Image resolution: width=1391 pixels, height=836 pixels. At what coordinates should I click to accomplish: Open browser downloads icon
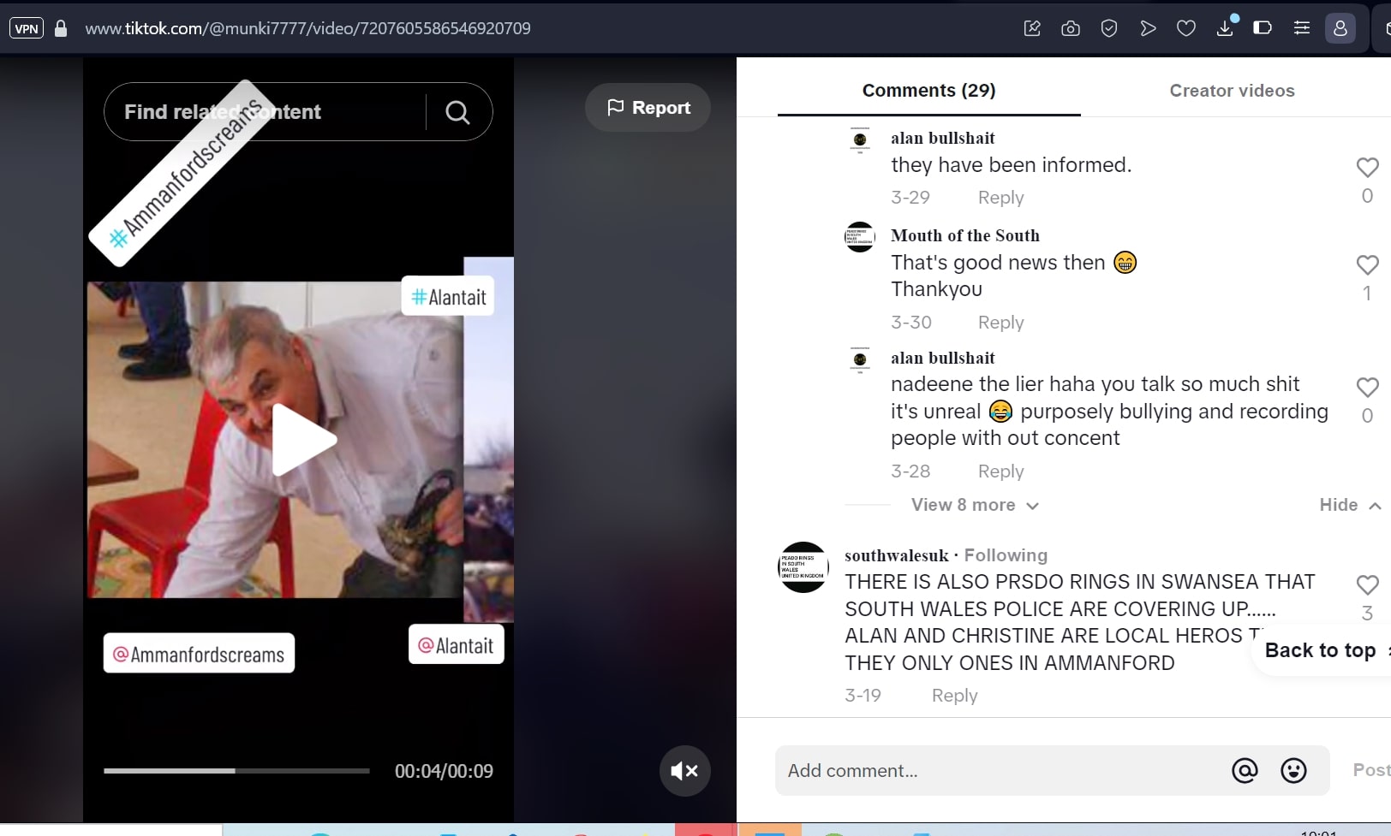click(x=1225, y=29)
